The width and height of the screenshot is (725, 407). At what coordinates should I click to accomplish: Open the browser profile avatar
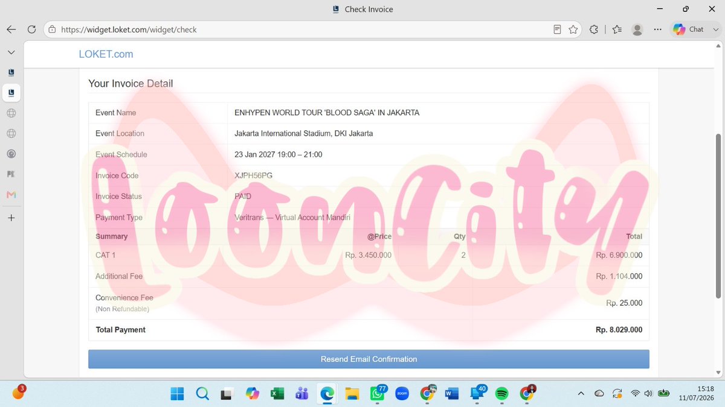tap(637, 30)
